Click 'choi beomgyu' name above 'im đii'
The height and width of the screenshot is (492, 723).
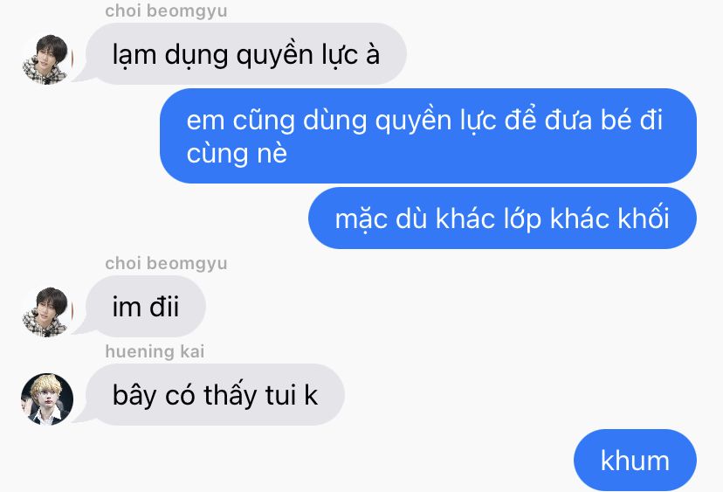(x=166, y=264)
